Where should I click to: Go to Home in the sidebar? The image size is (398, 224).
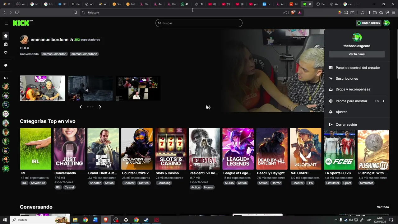(x=6, y=36)
